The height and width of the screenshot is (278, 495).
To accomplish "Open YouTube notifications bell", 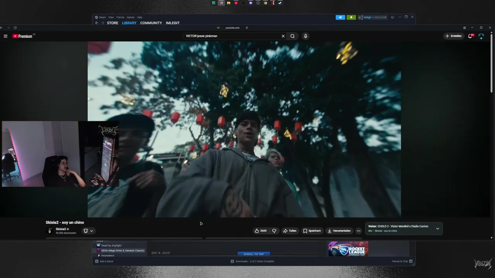I will point(471,36).
